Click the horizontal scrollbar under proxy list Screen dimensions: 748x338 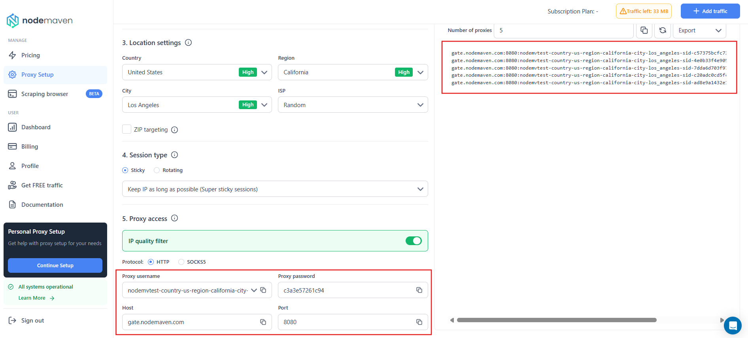point(556,320)
